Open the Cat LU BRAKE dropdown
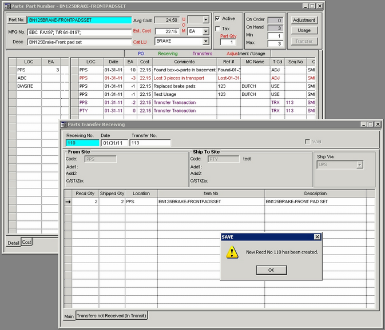This screenshot has width=385, height=330. pyautogui.click(x=205, y=42)
